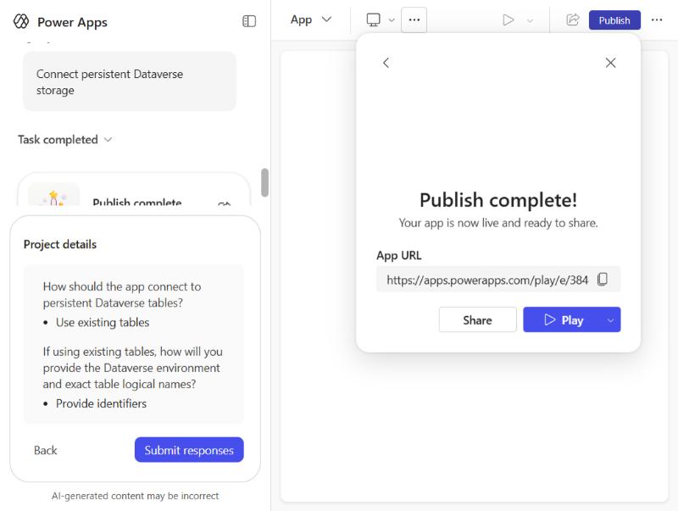Screen dimensions: 678x511
Task: Click the blue Play button
Action: 563,320
